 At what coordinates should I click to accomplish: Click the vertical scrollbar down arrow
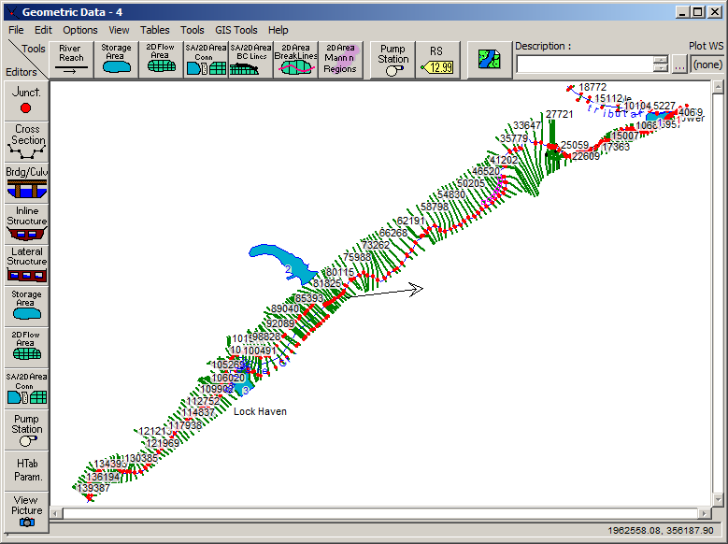pyautogui.click(x=718, y=500)
